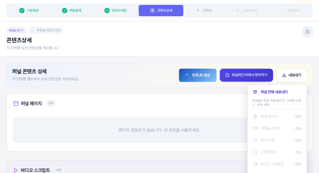Click checkbox icon on 퍼널체인저에서 제작하기 button

pos(227,75)
